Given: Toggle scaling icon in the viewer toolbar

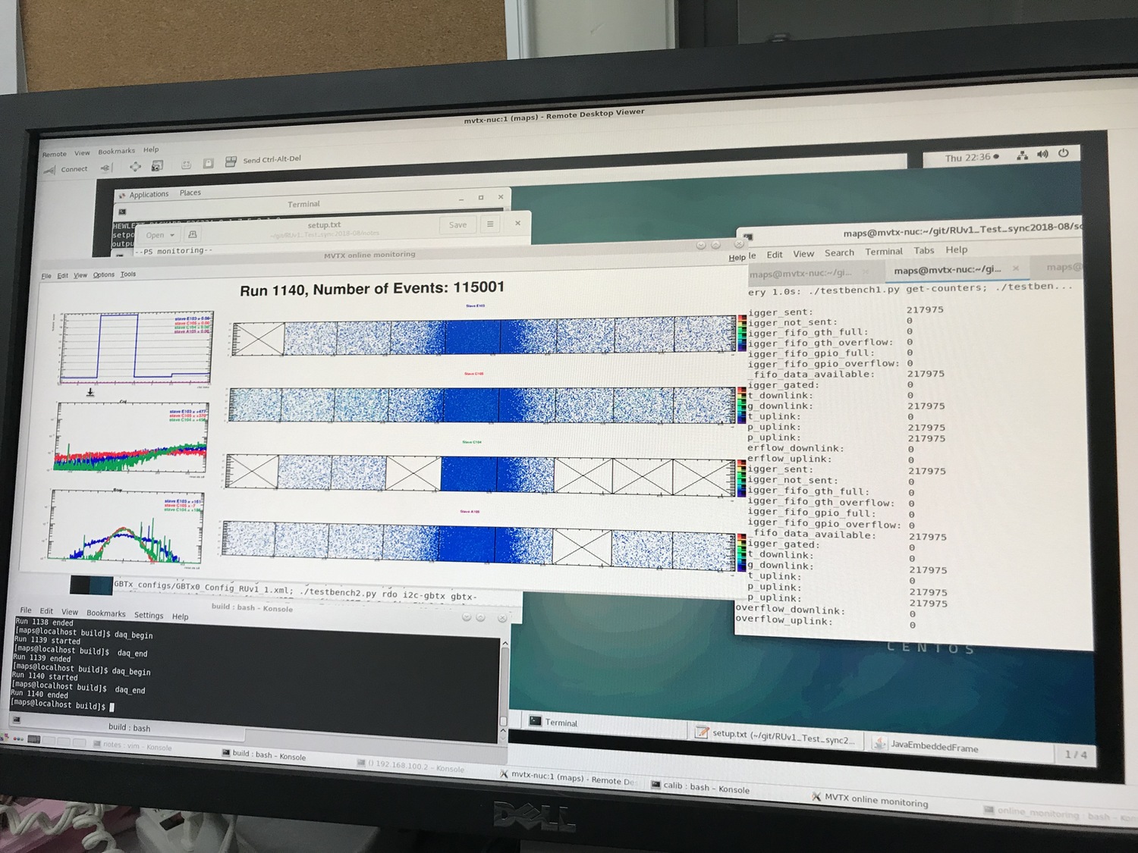Looking at the screenshot, I should 186,165.
